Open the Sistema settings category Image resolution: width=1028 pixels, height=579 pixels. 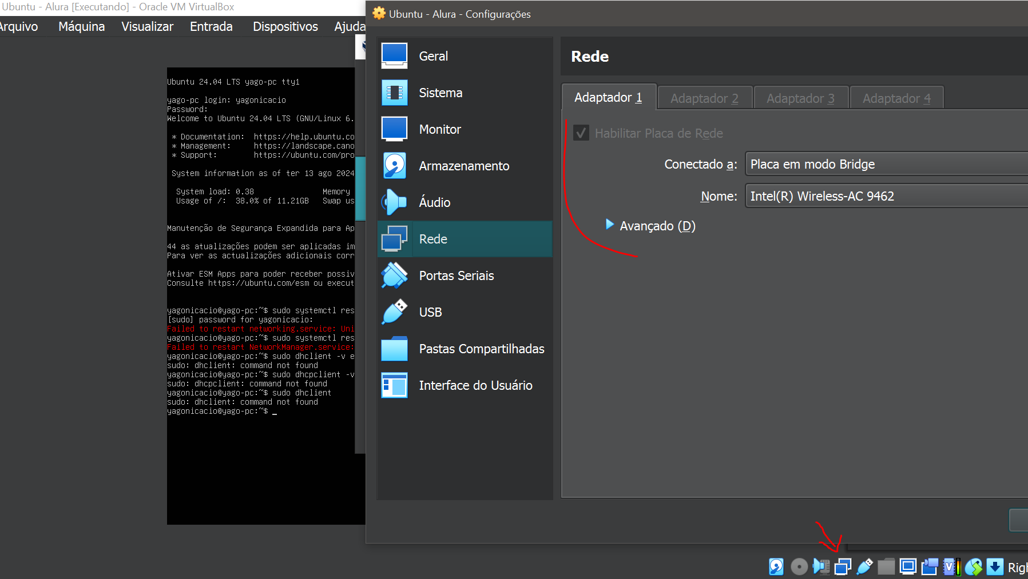coord(465,93)
